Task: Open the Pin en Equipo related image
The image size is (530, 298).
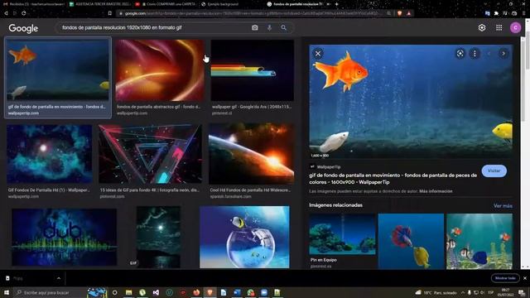Action: tap(342, 233)
